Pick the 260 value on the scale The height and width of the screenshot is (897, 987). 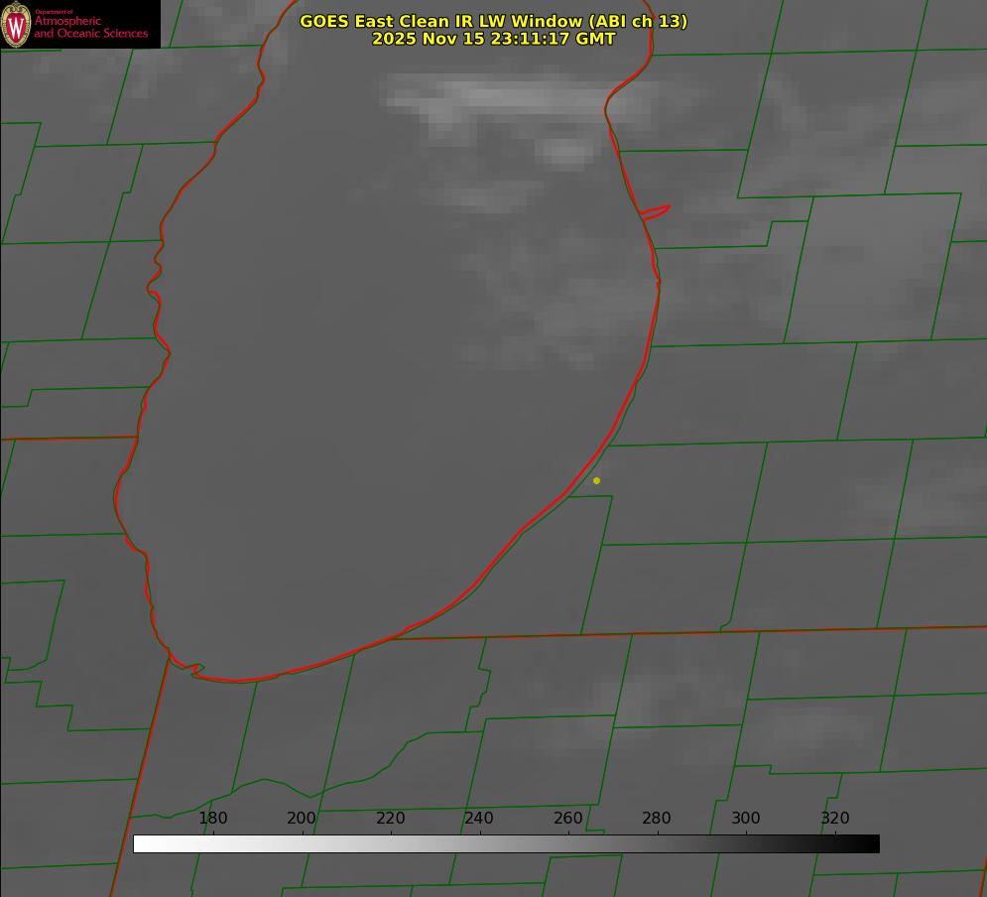[568, 819]
